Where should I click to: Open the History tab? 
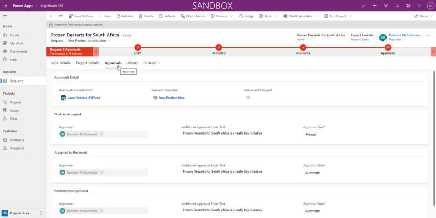coord(132,63)
